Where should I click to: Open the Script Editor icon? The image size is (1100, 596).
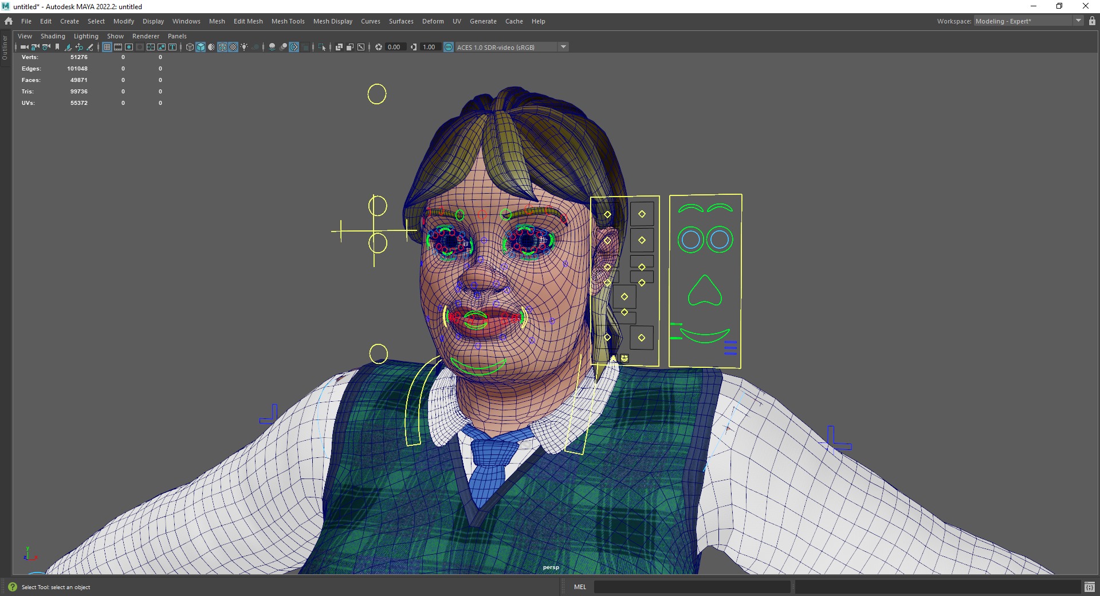coord(1089,587)
